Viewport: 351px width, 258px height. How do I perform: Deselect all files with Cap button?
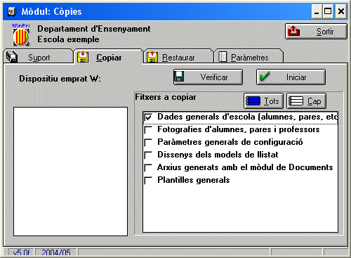(306, 101)
